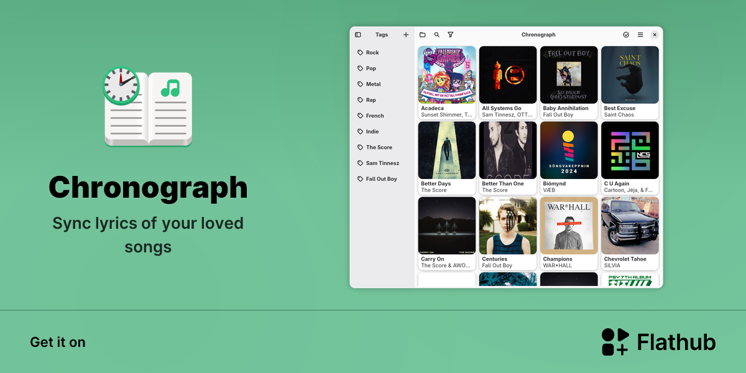Select the Fall Out Boy tag
The width and height of the screenshot is (746, 373).
pos(382,179)
